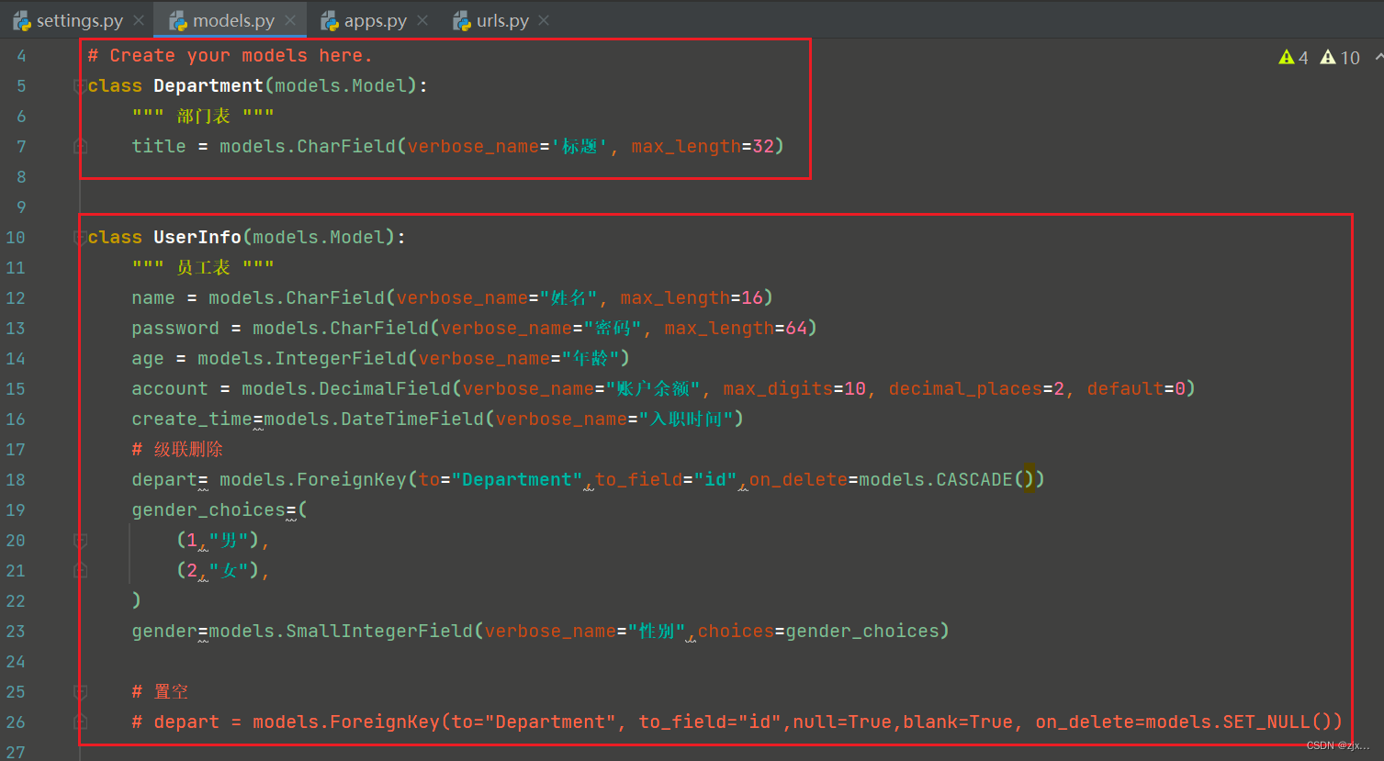
Task: Click the comment '# 级联删除' on line 17
Action: click(177, 450)
